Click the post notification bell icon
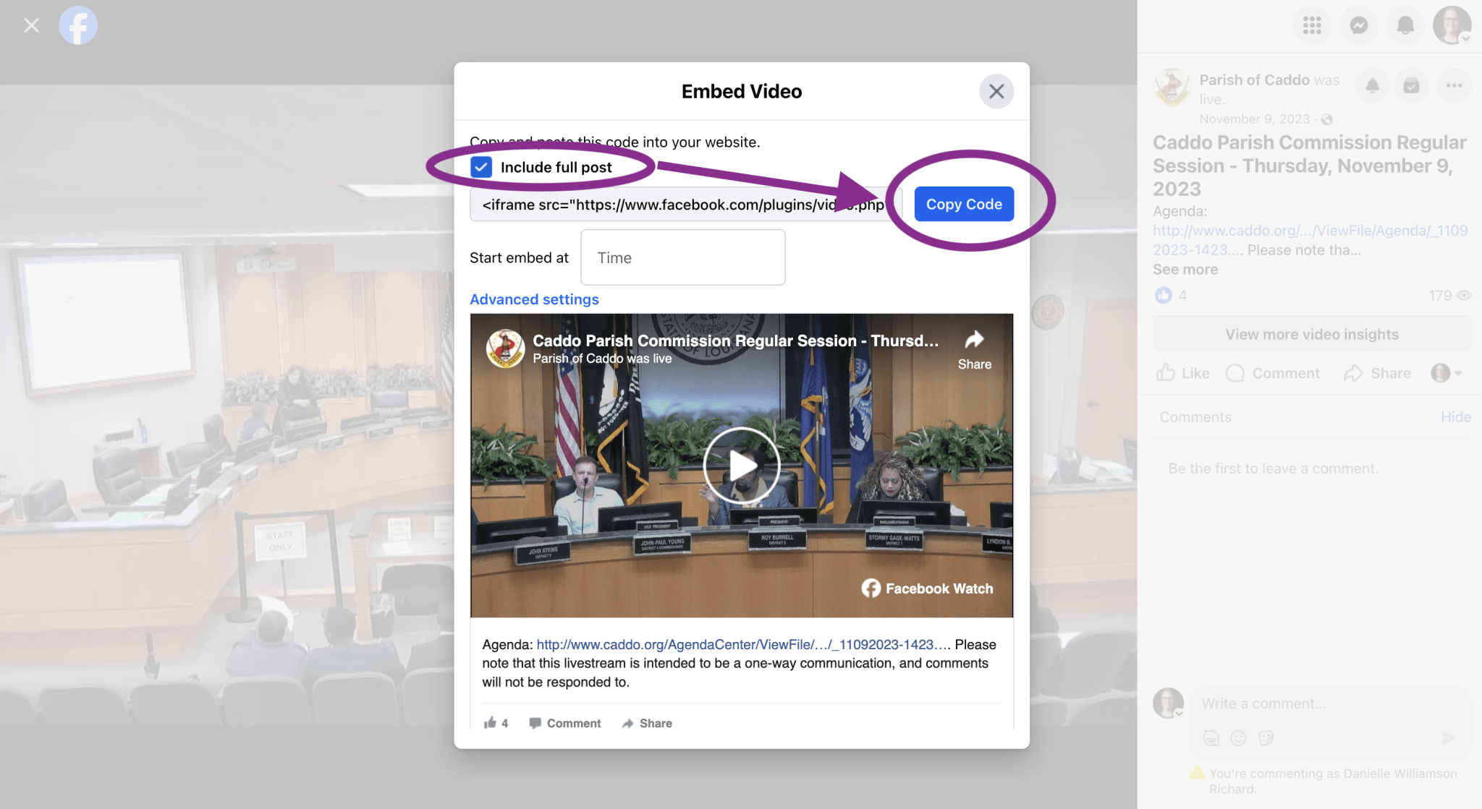1482x809 pixels. [x=1372, y=86]
